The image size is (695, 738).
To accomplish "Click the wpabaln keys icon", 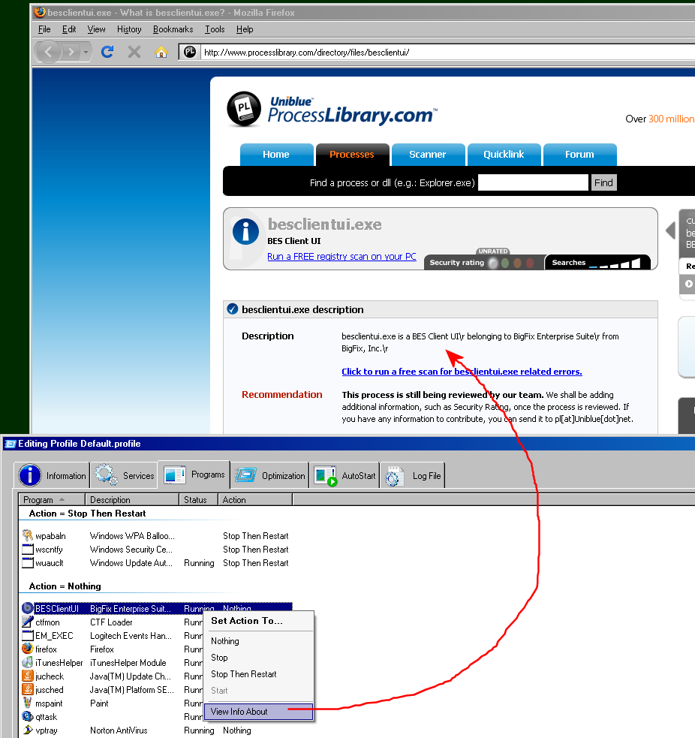I will (x=28, y=535).
